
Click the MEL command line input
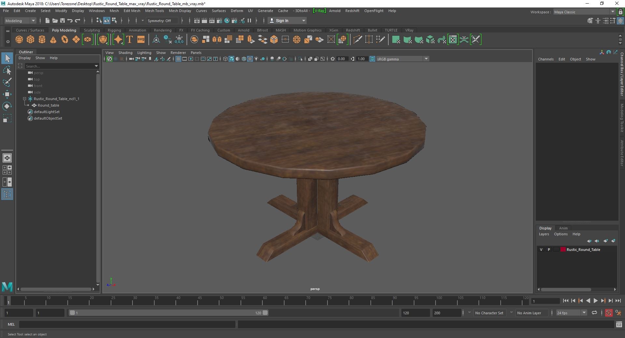click(x=127, y=324)
